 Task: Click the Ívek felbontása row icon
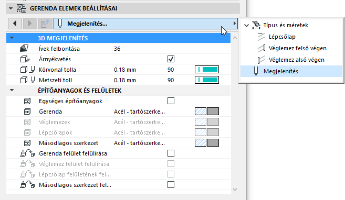click(24, 49)
